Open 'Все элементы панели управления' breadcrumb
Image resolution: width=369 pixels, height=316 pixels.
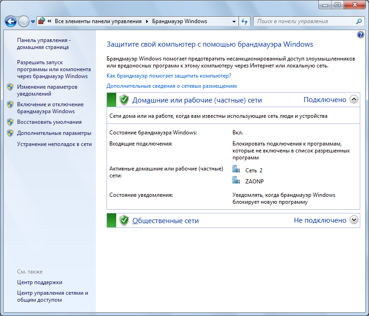point(98,21)
